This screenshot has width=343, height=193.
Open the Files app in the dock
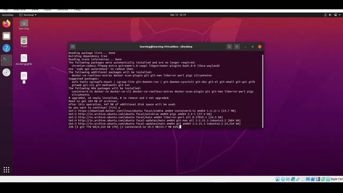pyautogui.click(x=6, y=36)
